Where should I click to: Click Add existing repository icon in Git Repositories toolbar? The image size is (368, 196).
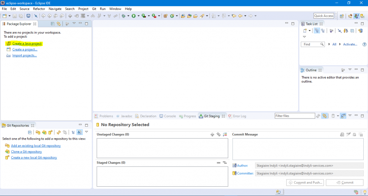pos(38,132)
